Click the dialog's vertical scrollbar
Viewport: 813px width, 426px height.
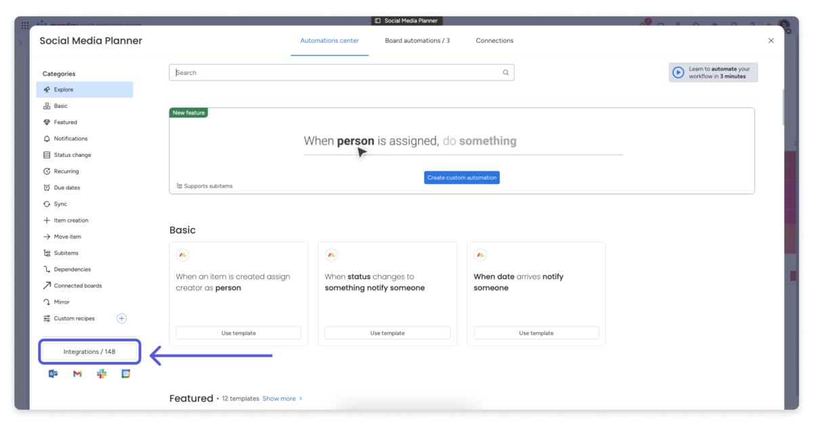click(783, 106)
